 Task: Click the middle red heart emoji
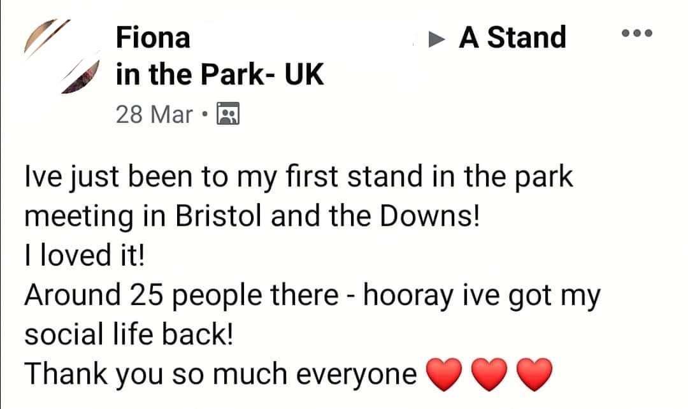click(x=487, y=375)
